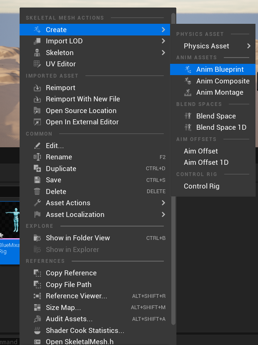Click the Audit Assets icon

point(37,319)
